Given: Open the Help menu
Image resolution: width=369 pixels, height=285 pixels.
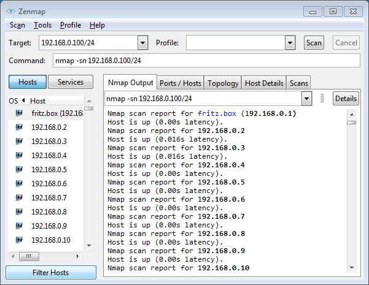Looking at the screenshot, I should pos(97,25).
